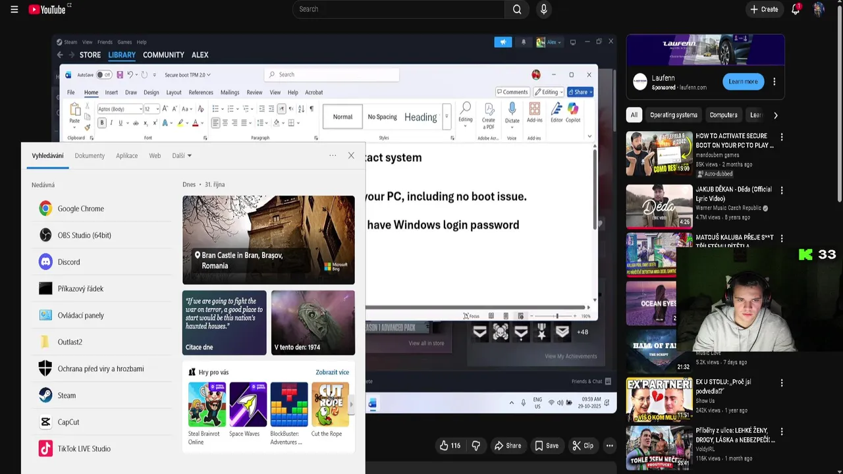Viewport: 843px width, 474px height.
Task: Click the Learn more ad button
Action: [743, 82]
